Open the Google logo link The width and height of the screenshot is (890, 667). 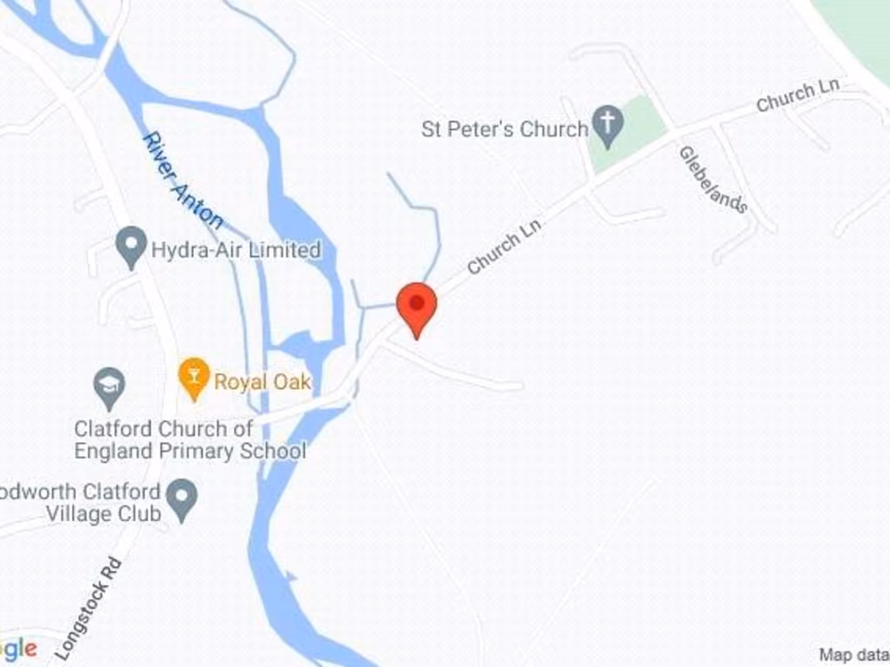point(19,648)
